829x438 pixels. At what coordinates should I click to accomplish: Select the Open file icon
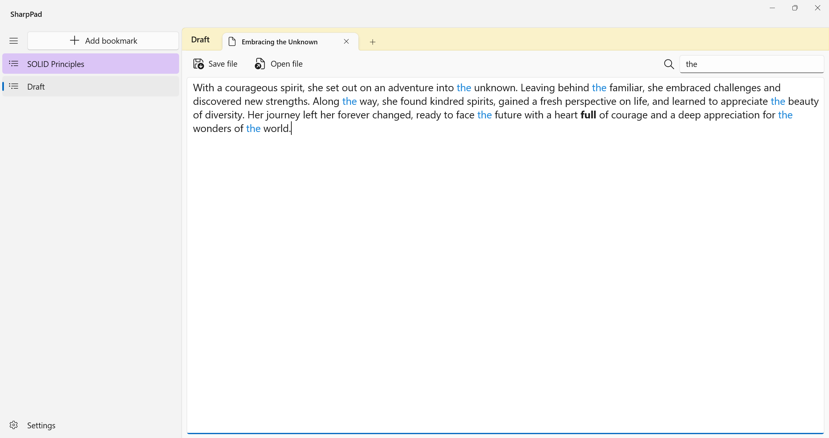pos(259,64)
